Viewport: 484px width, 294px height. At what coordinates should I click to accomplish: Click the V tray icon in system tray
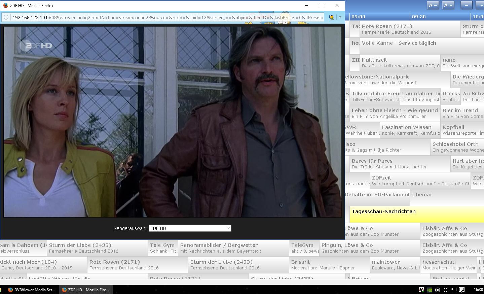point(421,290)
